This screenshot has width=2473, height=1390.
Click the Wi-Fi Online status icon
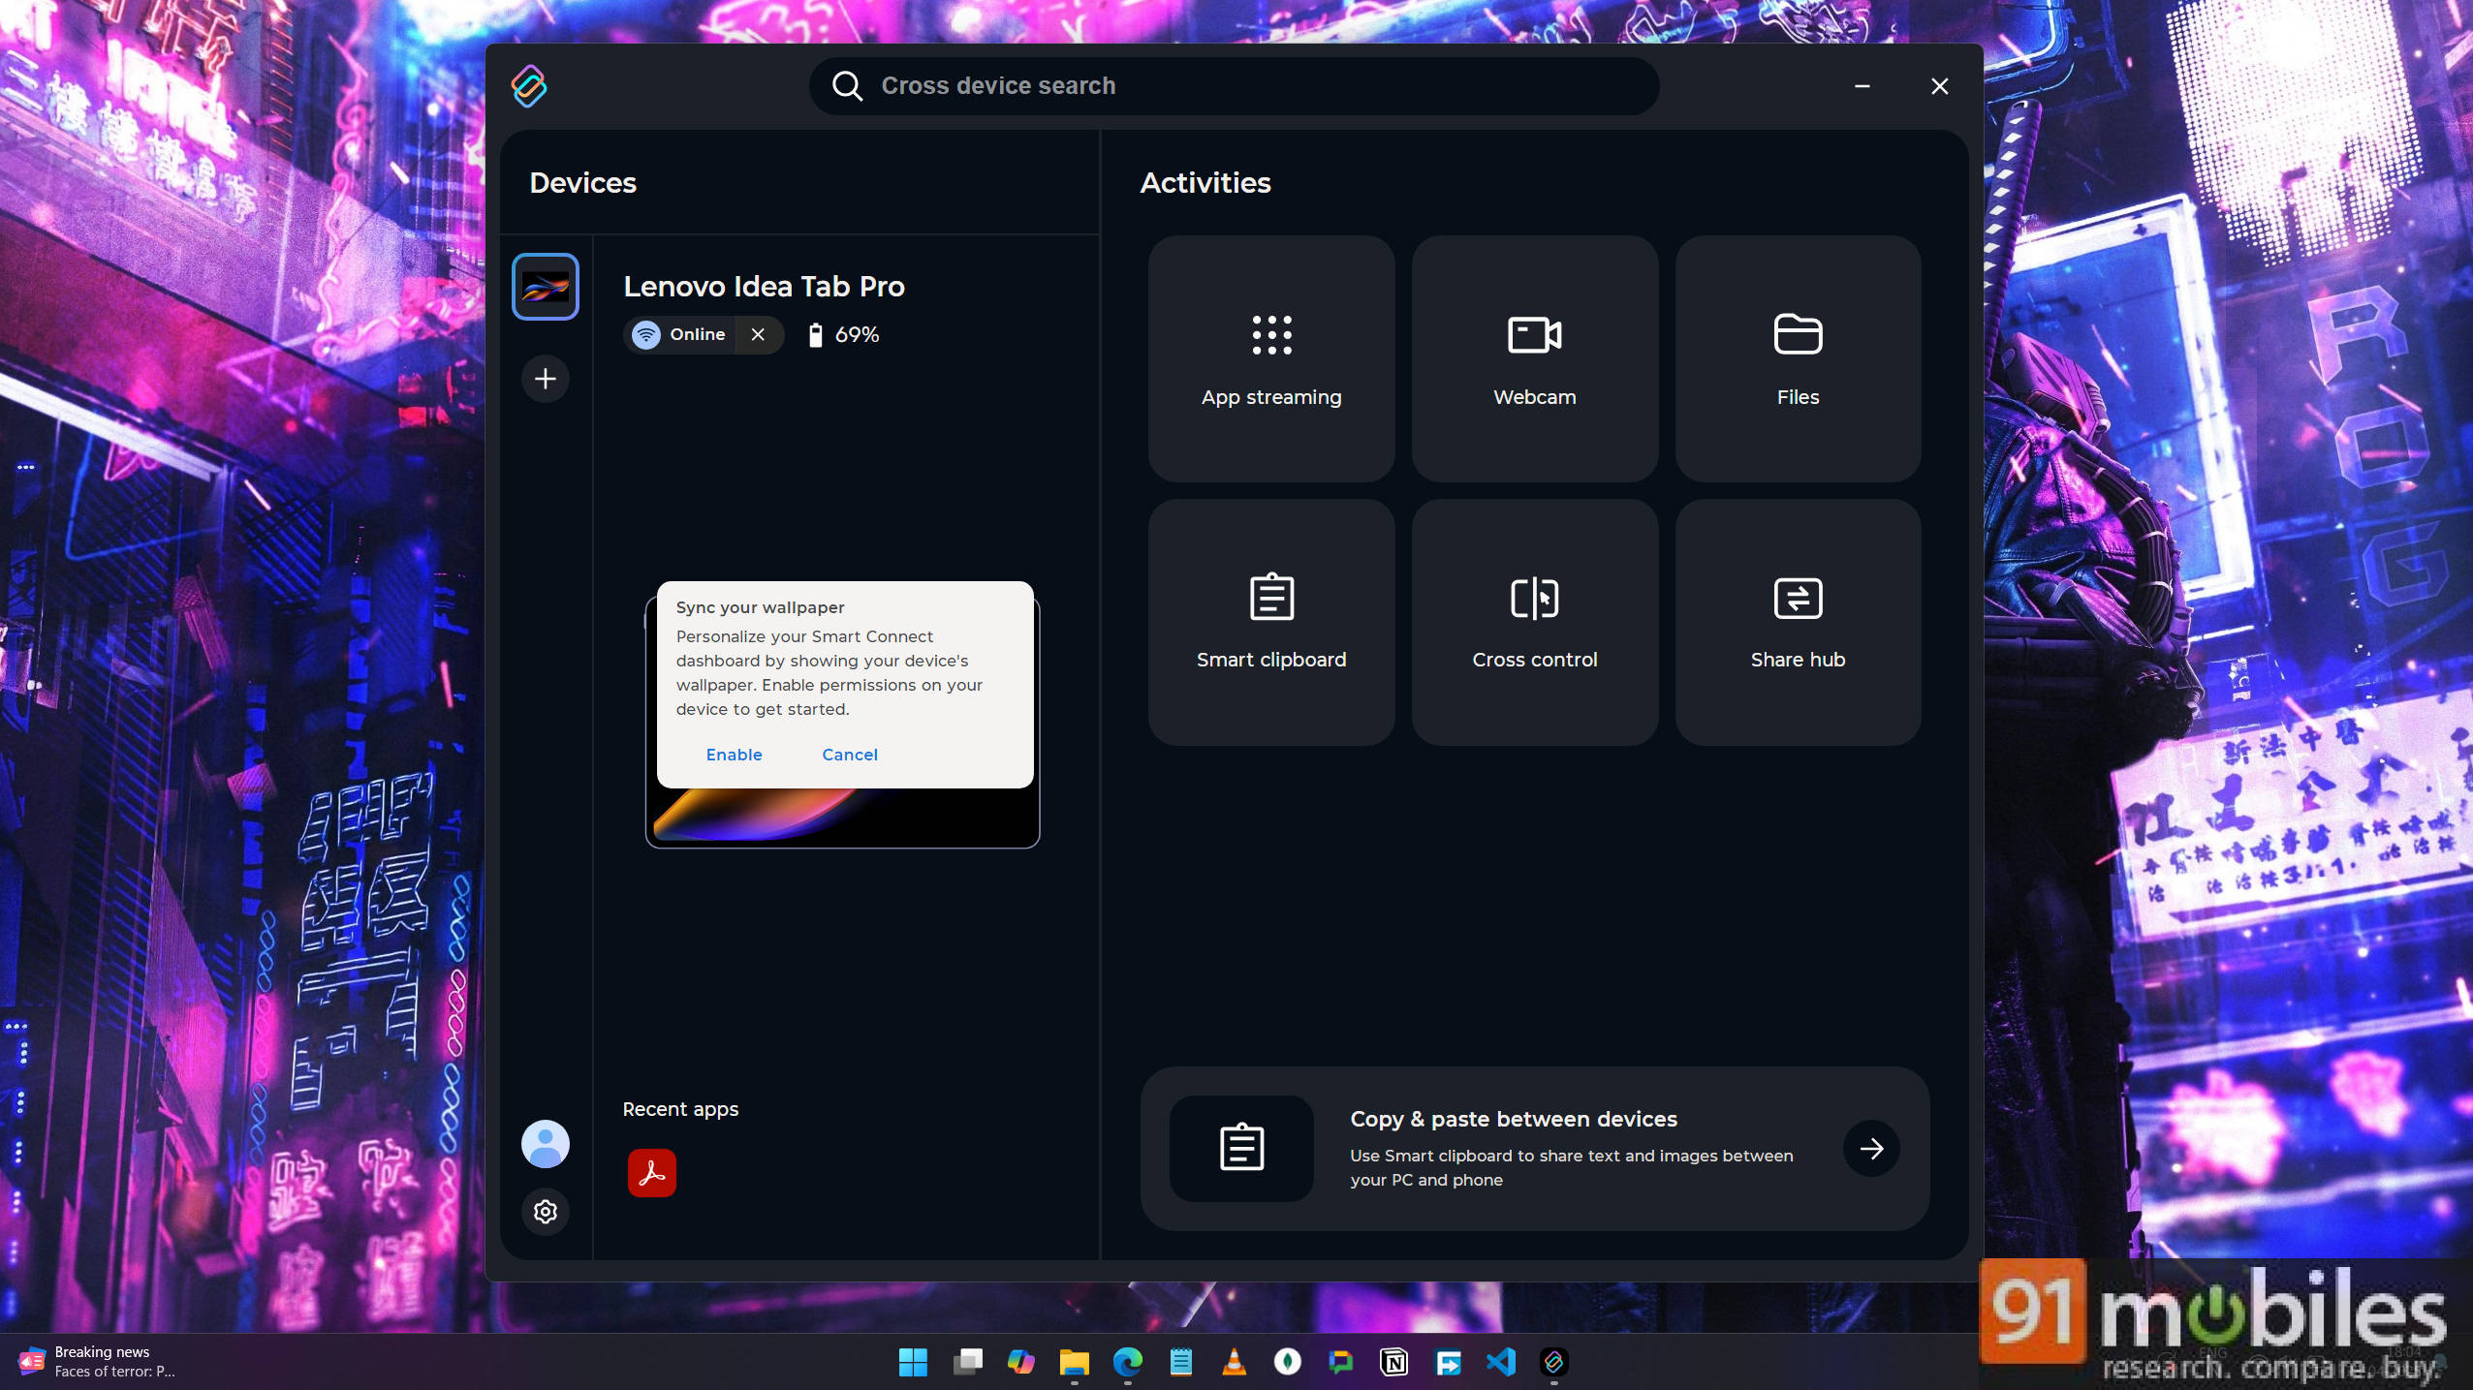tap(646, 334)
